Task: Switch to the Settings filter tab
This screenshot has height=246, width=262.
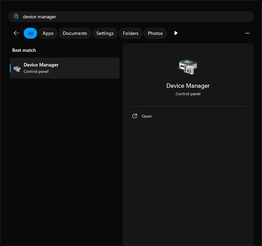Action: click(105, 33)
